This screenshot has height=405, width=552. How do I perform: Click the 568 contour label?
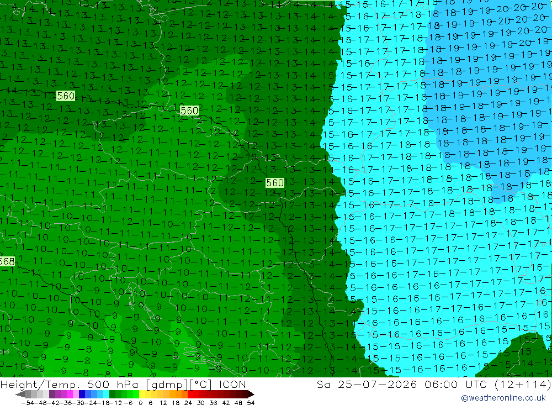(7, 261)
